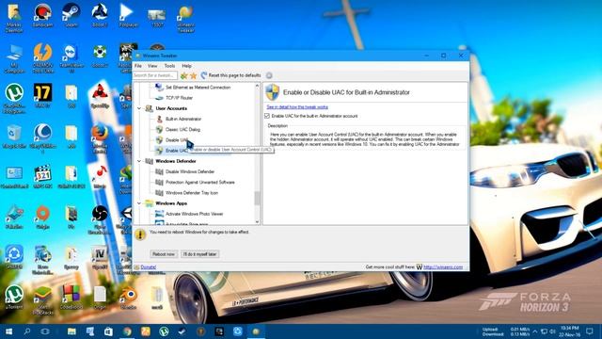The height and width of the screenshot is (339, 602).
Task: Select 'Disable Windows Defender' tweak
Action: (190, 171)
